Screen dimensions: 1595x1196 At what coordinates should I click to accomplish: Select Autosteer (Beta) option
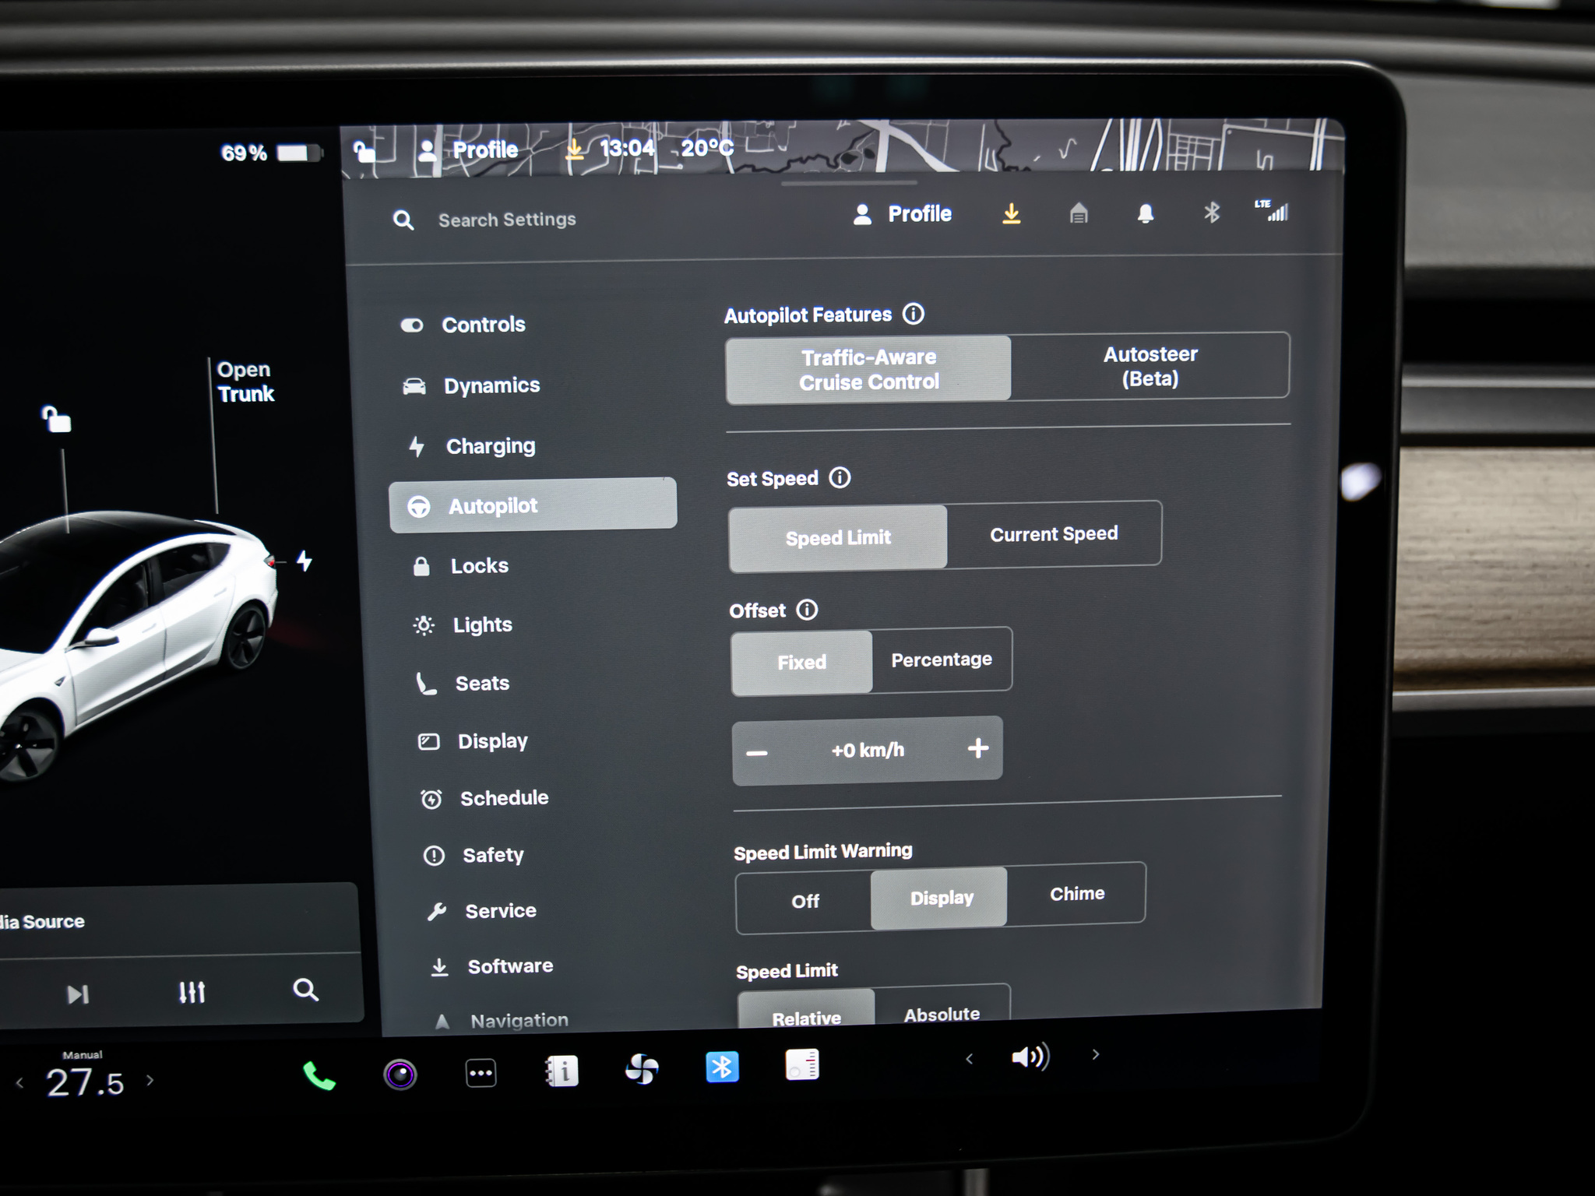coord(1150,366)
